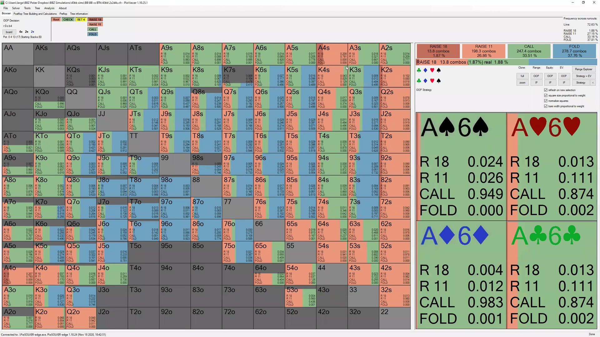
Task: Click the blue diamond icon in top suit row
Action: coord(425,71)
